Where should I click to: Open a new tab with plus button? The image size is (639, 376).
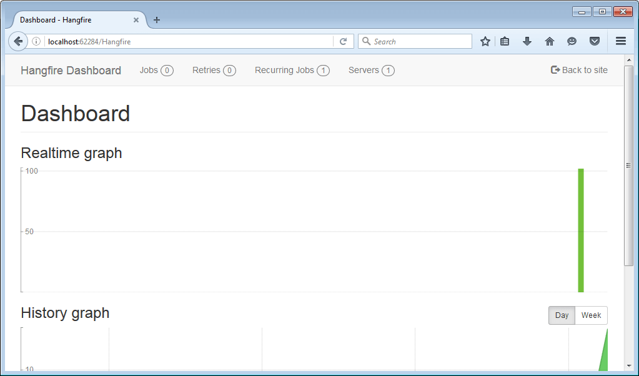coord(157,19)
